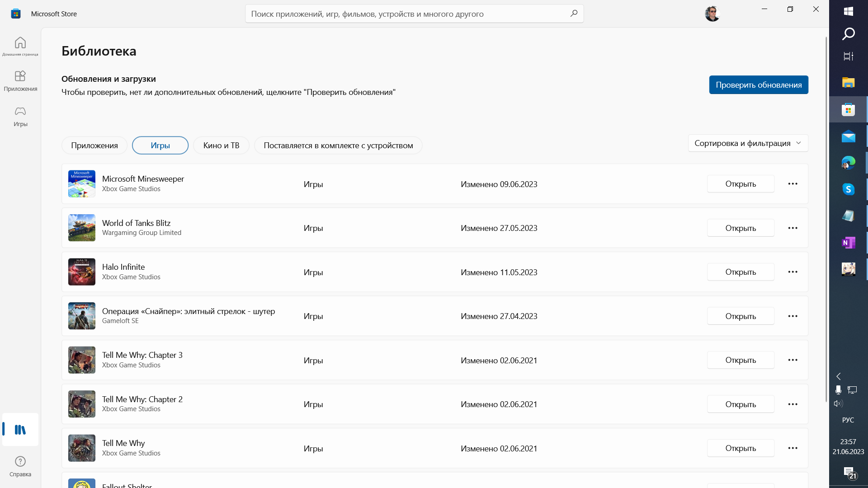Click the Microsoft Store logo icon
Image resolution: width=868 pixels, height=488 pixels.
pyautogui.click(x=16, y=14)
